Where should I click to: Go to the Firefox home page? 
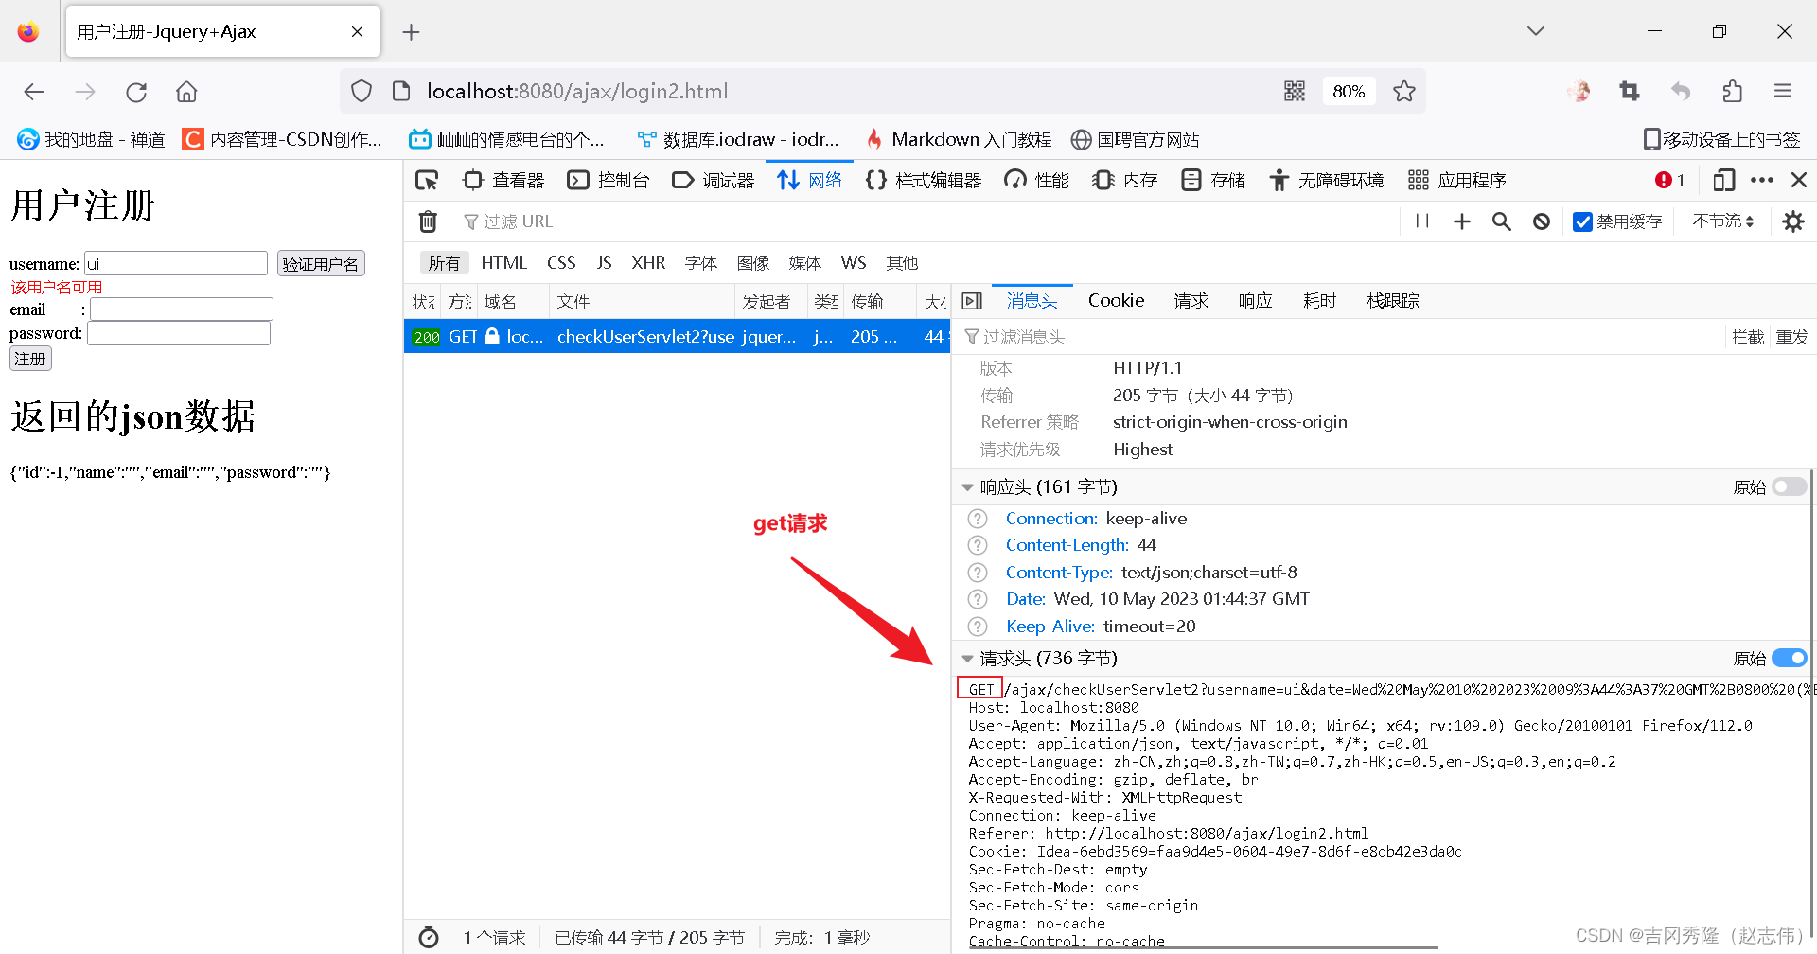click(186, 92)
